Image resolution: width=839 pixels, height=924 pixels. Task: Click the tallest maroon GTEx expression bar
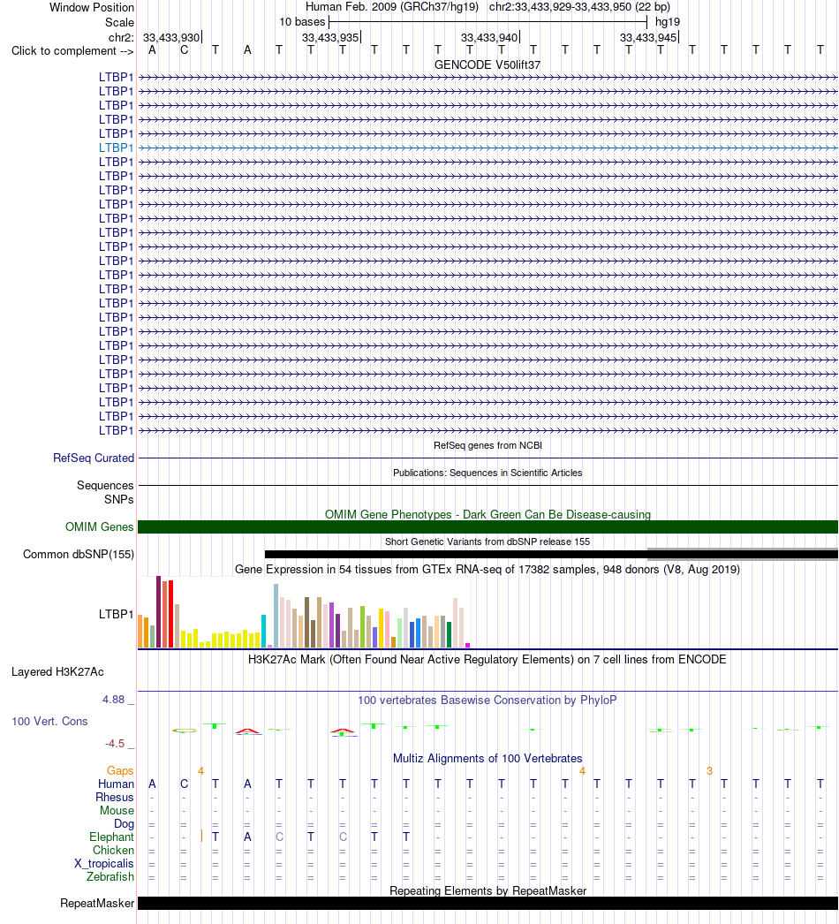click(158, 611)
